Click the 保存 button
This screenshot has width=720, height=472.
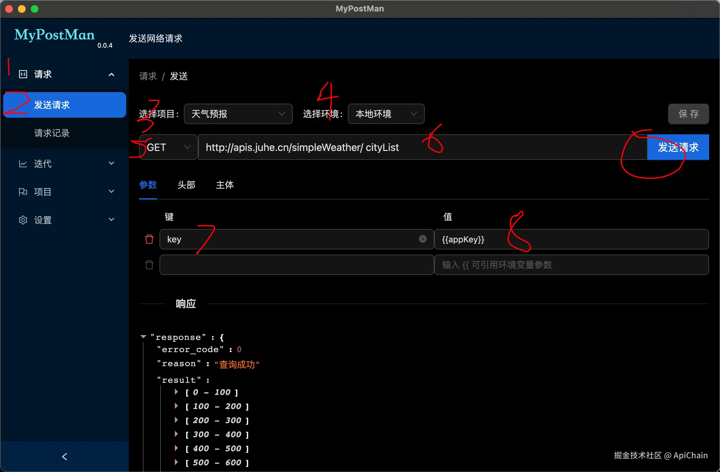688,114
